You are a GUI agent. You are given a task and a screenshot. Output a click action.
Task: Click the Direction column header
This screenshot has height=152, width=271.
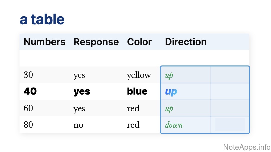tap(186, 42)
